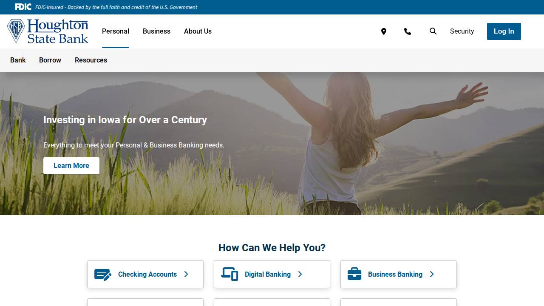Click the Digital Banking devices icon

(x=229, y=274)
